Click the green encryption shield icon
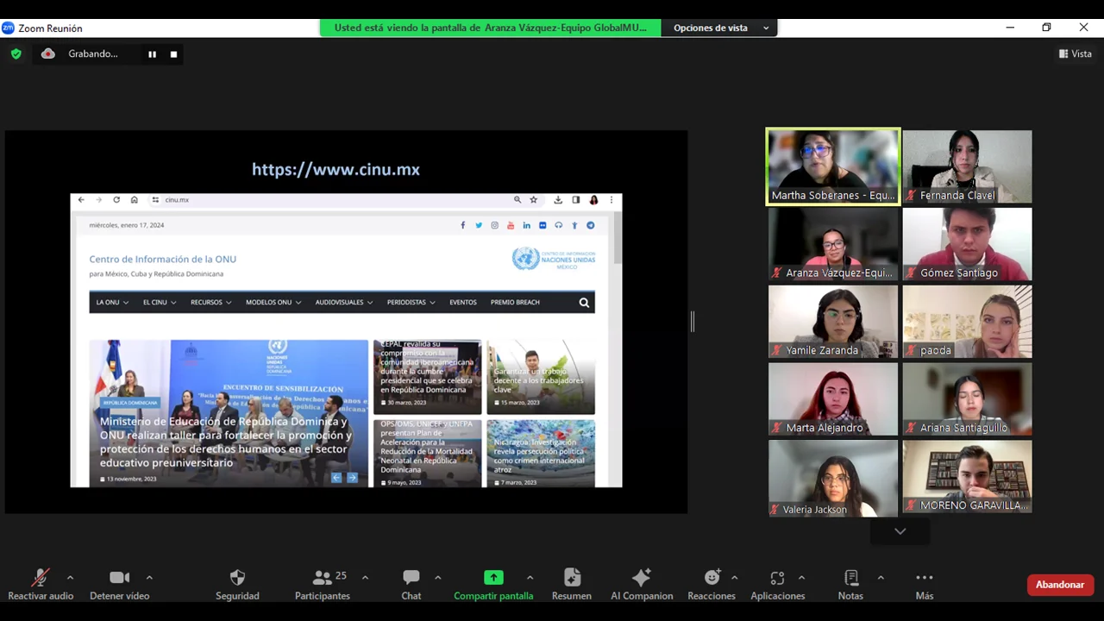This screenshot has width=1104, height=621. coord(16,53)
